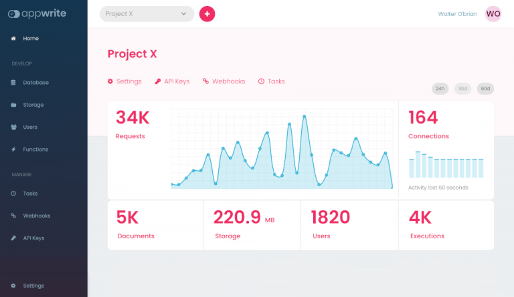Open the Webhooks link under Project X

(x=224, y=81)
